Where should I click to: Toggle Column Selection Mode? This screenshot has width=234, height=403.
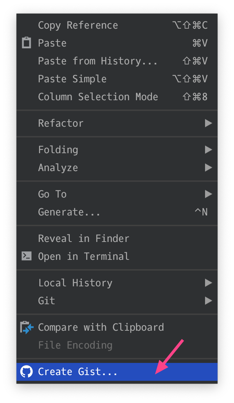pos(98,97)
